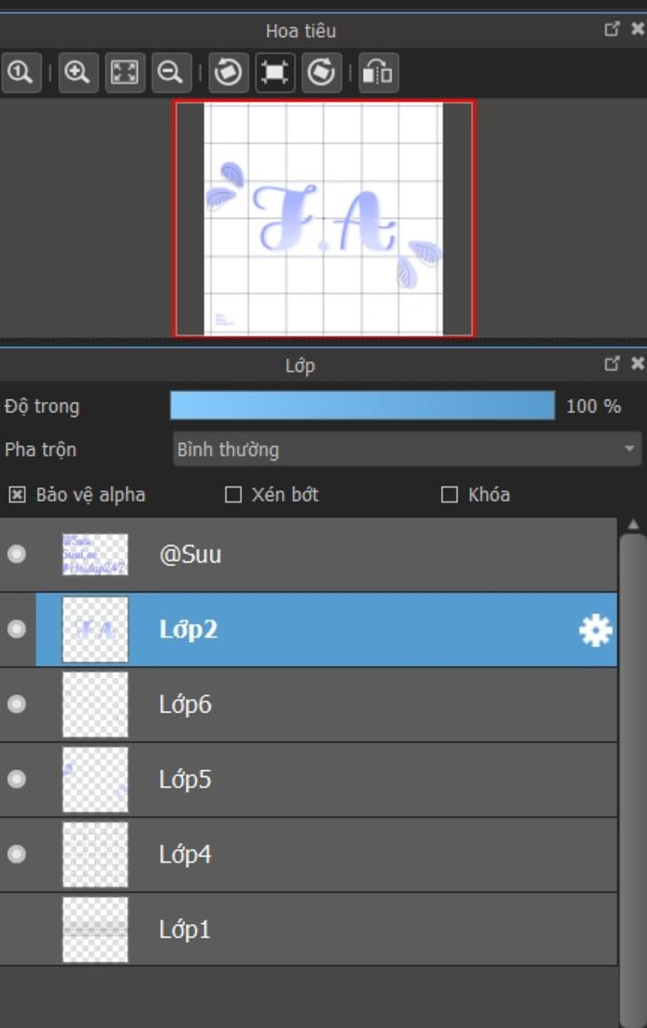Undock the Lớp layers panel

click(612, 363)
